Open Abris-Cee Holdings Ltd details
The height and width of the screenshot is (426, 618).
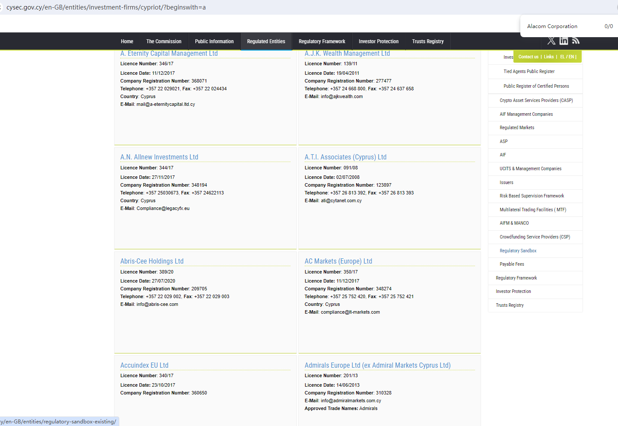[152, 261]
